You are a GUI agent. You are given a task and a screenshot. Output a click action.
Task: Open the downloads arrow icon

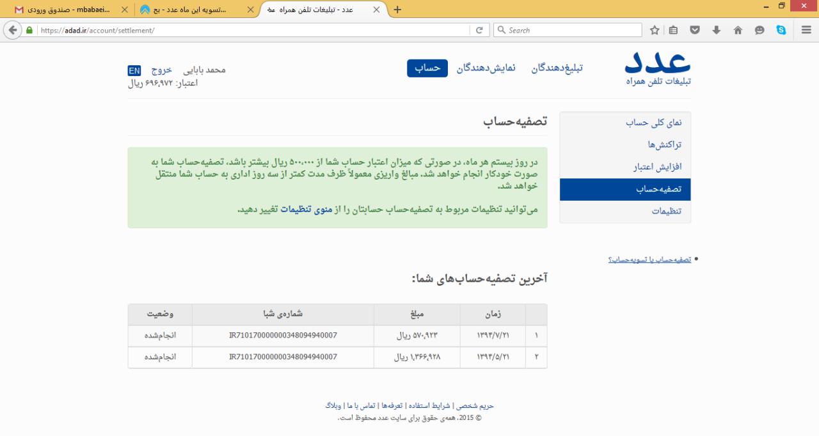[x=716, y=30]
